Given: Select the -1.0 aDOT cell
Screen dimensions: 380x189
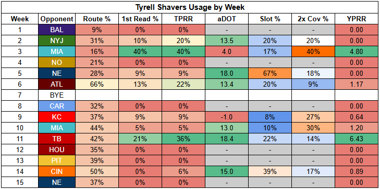Looking at the screenshot, I should tap(227, 117).
